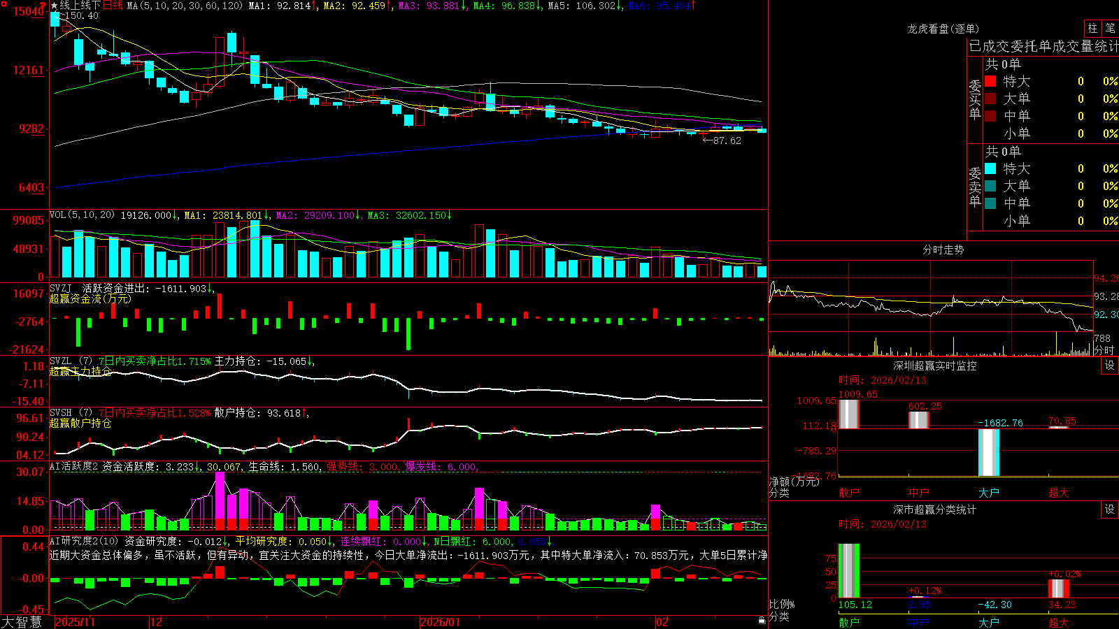This screenshot has width=1119, height=629.
Task: Click 大户 category in 分类统计 chart
Action: pyautogui.click(x=988, y=622)
